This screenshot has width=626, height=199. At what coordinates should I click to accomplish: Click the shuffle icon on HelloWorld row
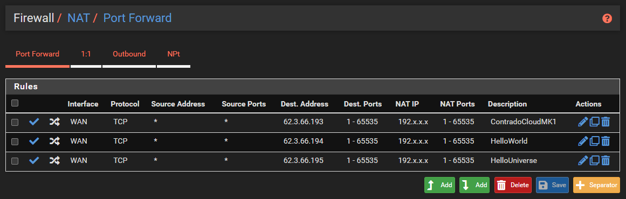[54, 141]
